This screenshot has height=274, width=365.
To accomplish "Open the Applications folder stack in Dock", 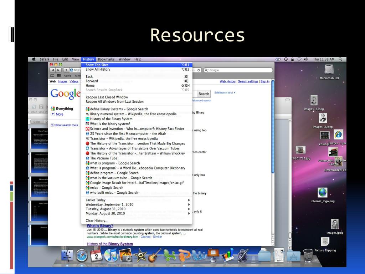I will (x=293, y=256).
